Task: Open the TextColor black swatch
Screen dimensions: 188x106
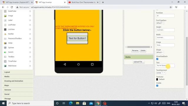Action: coord(157,79)
